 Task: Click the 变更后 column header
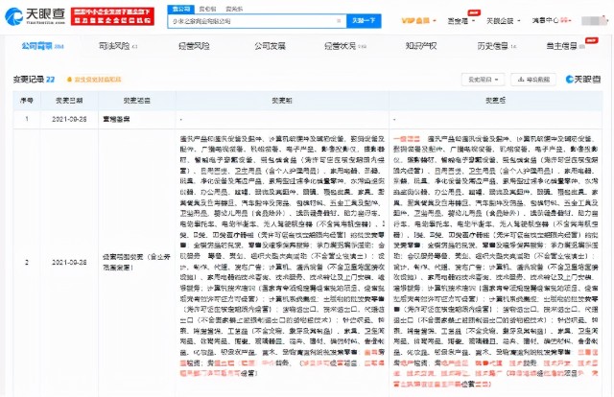(x=495, y=101)
